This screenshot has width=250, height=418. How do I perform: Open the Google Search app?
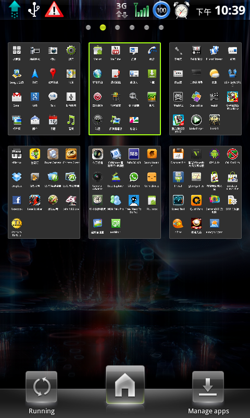click(35, 97)
